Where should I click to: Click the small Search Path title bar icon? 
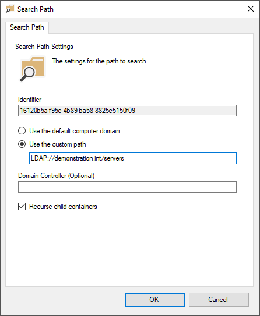click(x=10, y=9)
